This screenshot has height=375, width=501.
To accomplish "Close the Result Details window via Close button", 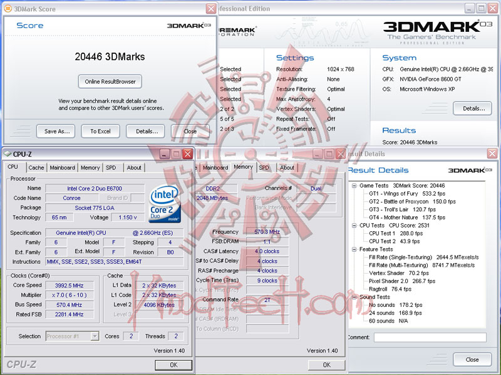I will pyautogui.click(x=472, y=360).
